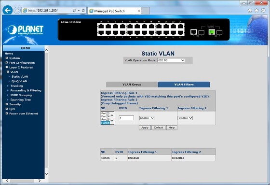Open the browser settings gear icon
The height and width of the screenshot is (185, 270).
263,10
